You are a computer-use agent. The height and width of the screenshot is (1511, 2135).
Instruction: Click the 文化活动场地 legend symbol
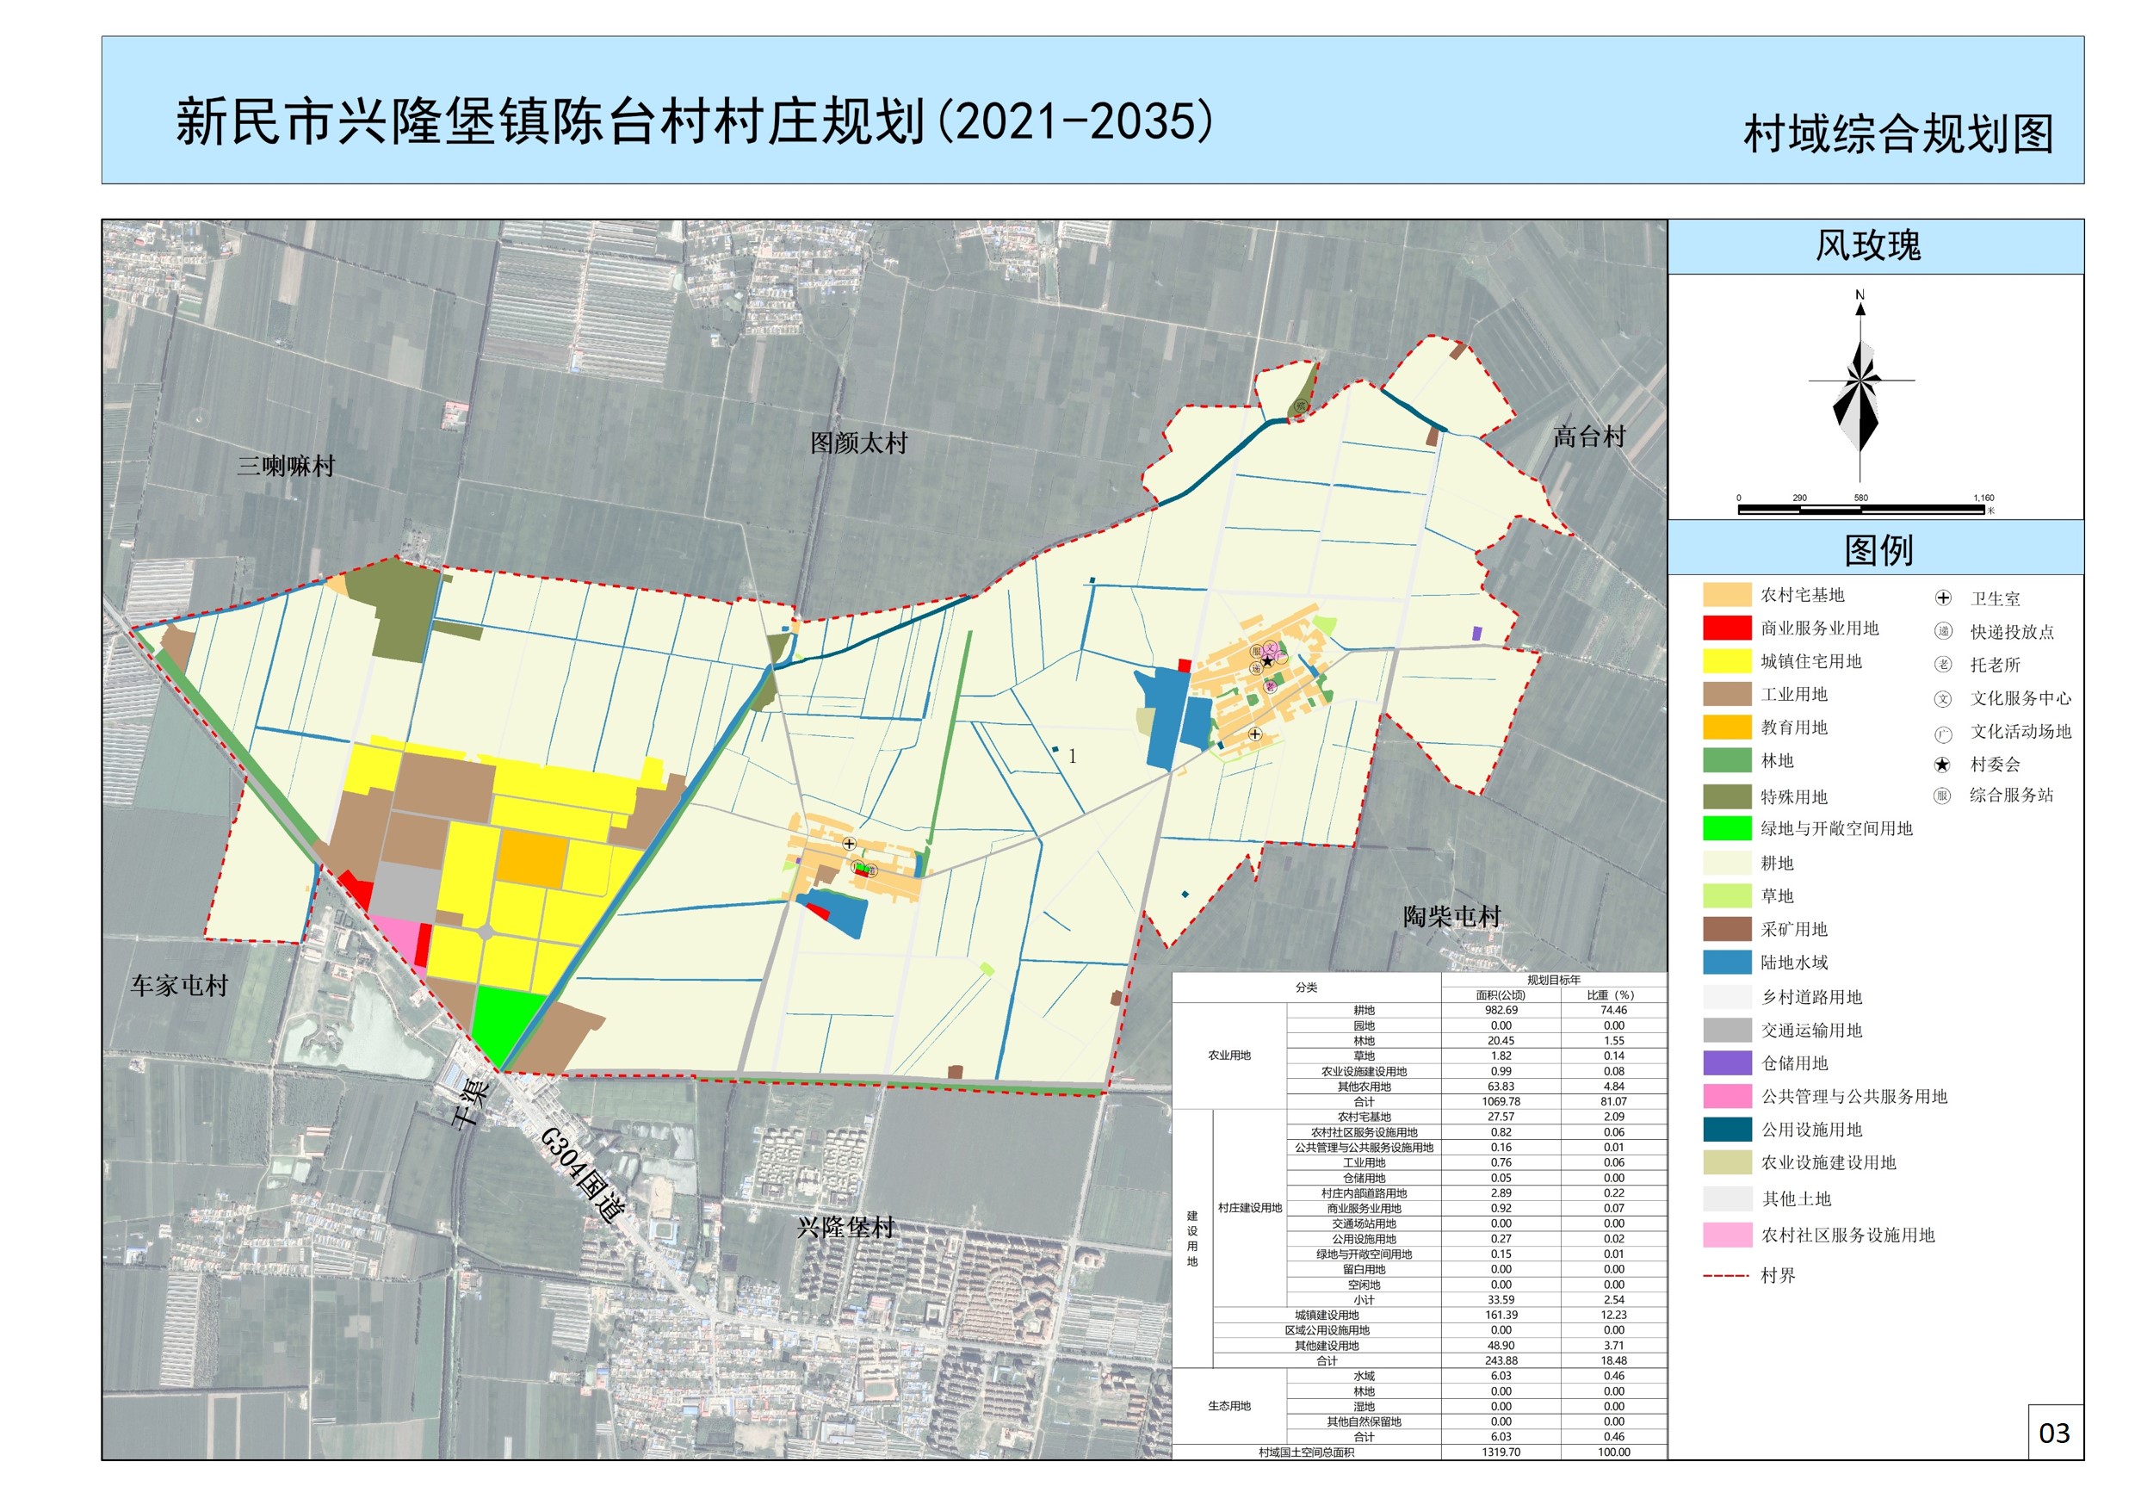(1942, 734)
